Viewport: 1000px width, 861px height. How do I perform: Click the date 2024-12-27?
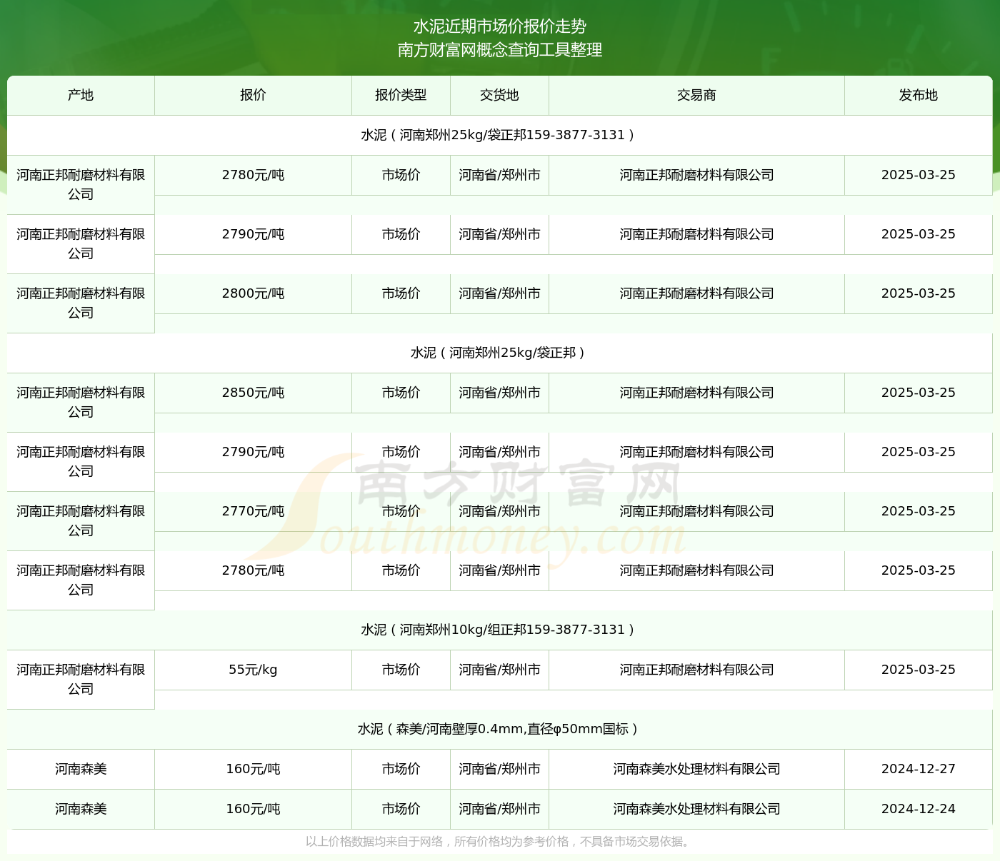[x=919, y=769]
